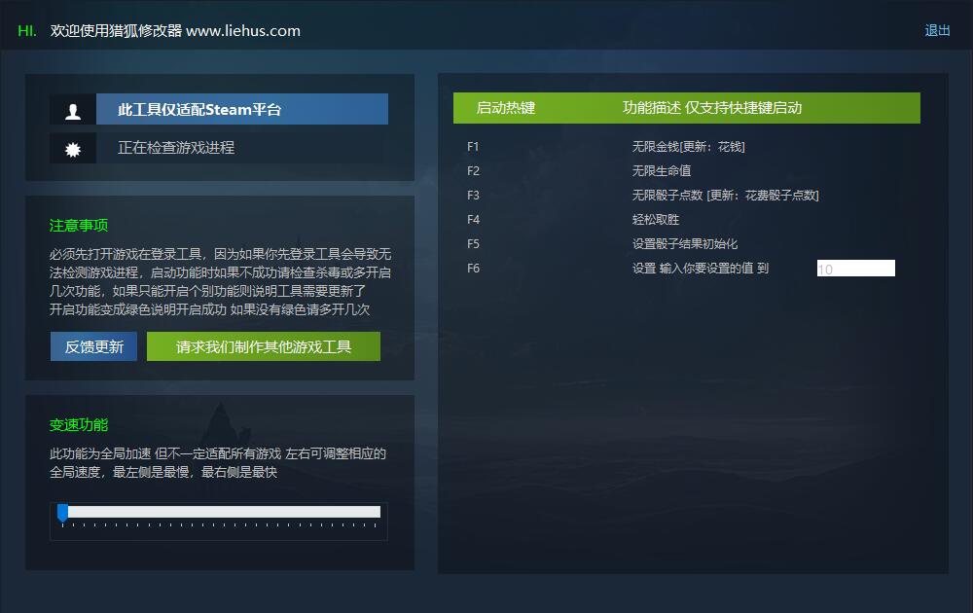Select the F1 hotkey label

[473, 146]
